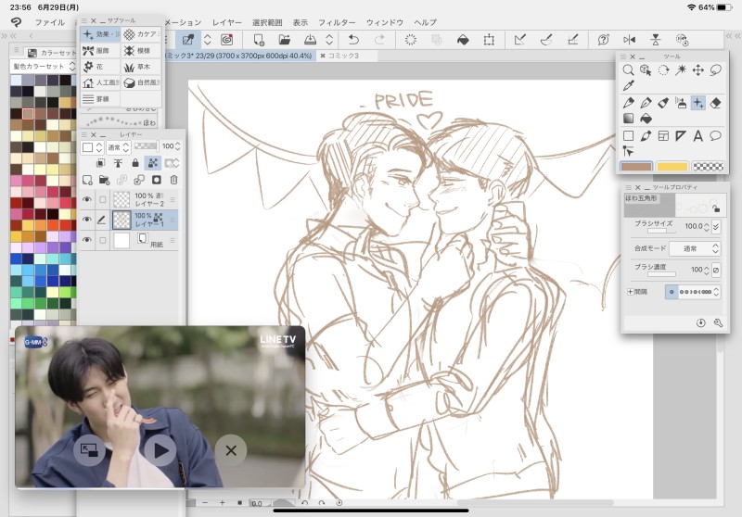Click the Undo arrow in the command bar

(353, 39)
